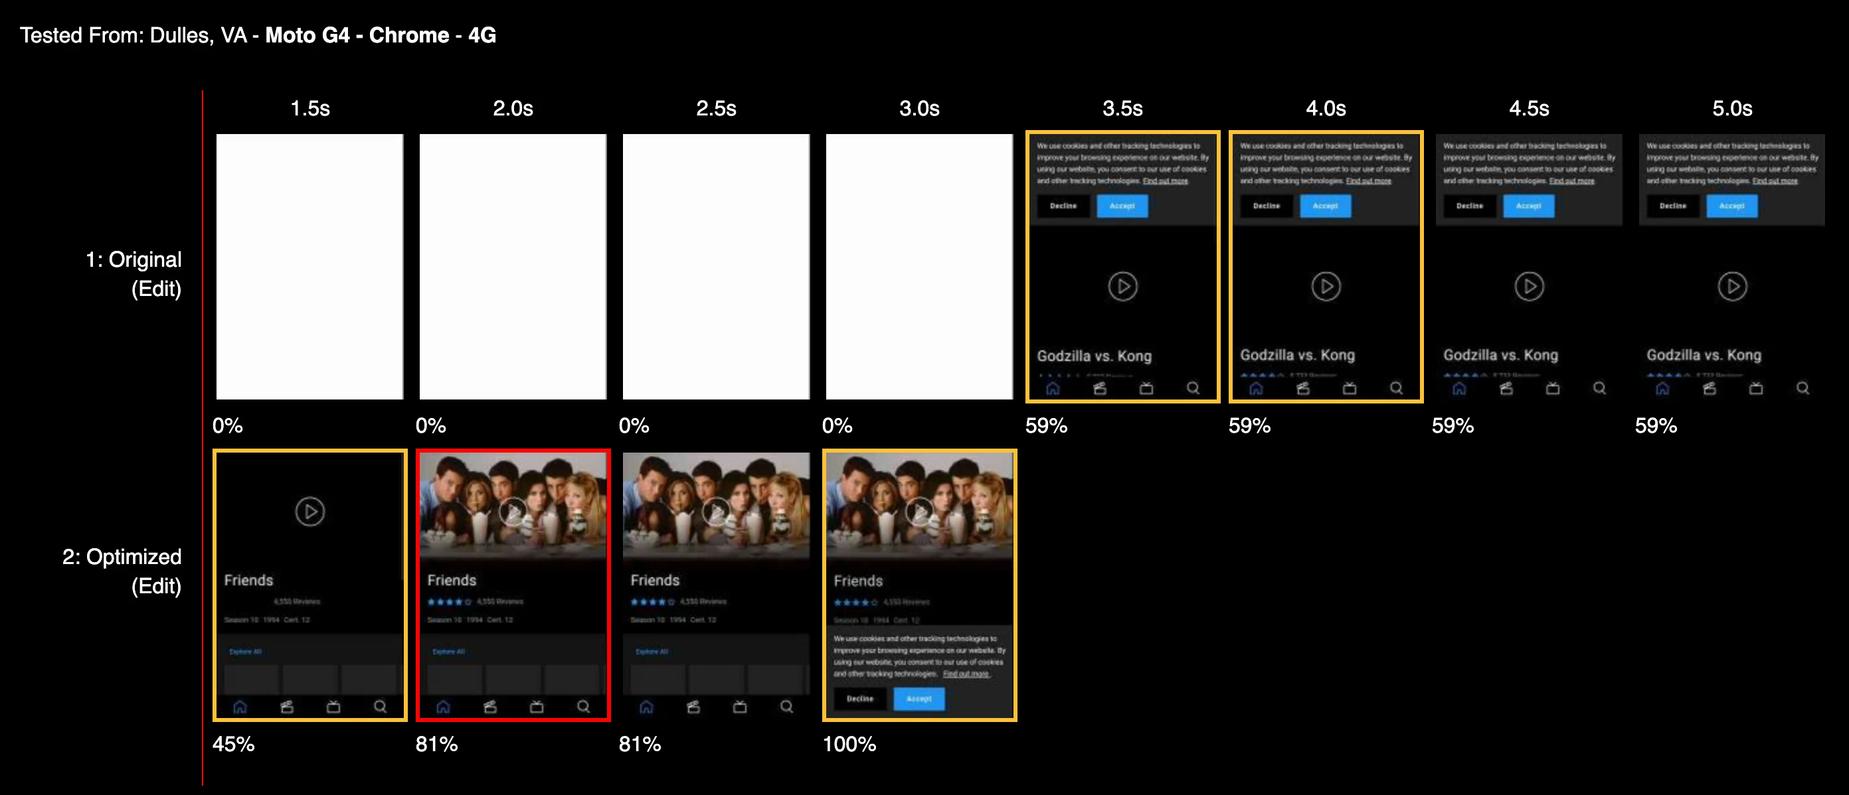Viewport: 1849px width, 795px height.
Task: Select the blank Original 1.5s filmstrip frame
Action: coord(310,266)
